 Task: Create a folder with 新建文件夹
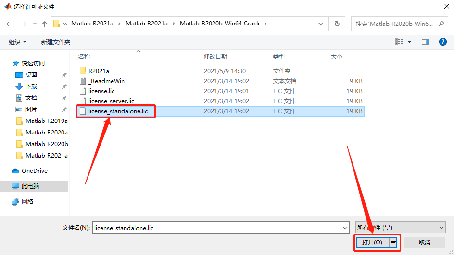(56, 42)
